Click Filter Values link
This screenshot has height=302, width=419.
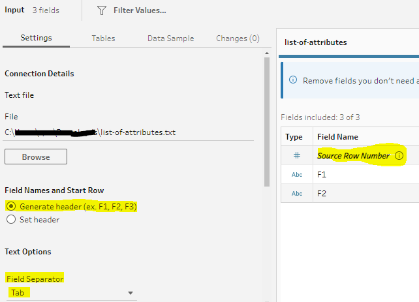pyautogui.click(x=139, y=10)
